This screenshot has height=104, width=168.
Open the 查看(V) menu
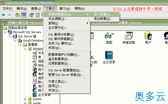[36, 9]
